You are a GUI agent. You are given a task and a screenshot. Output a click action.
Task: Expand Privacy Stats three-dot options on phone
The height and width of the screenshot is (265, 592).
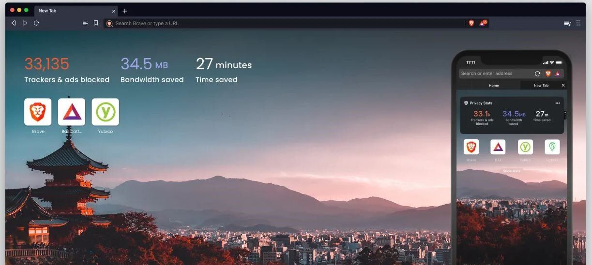(x=557, y=103)
